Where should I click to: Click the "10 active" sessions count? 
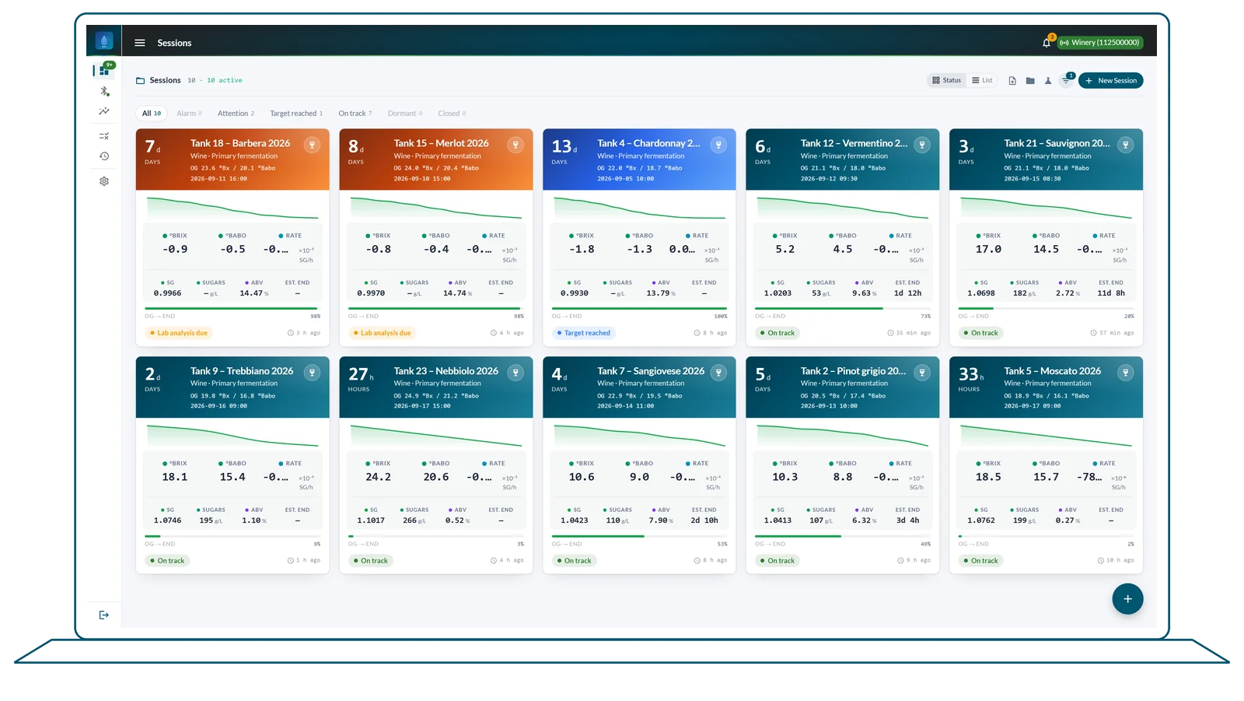pos(225,81)
